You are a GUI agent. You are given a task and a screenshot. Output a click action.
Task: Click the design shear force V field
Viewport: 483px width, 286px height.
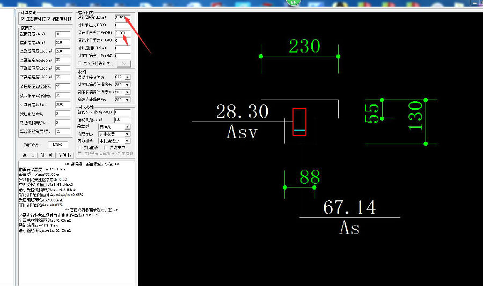coord(122,33)
